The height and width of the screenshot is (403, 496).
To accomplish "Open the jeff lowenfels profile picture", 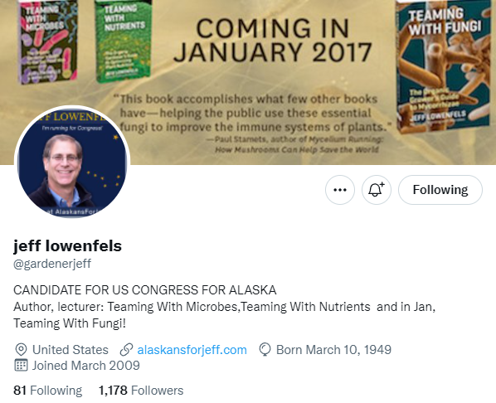I will (x=72, y=163).
